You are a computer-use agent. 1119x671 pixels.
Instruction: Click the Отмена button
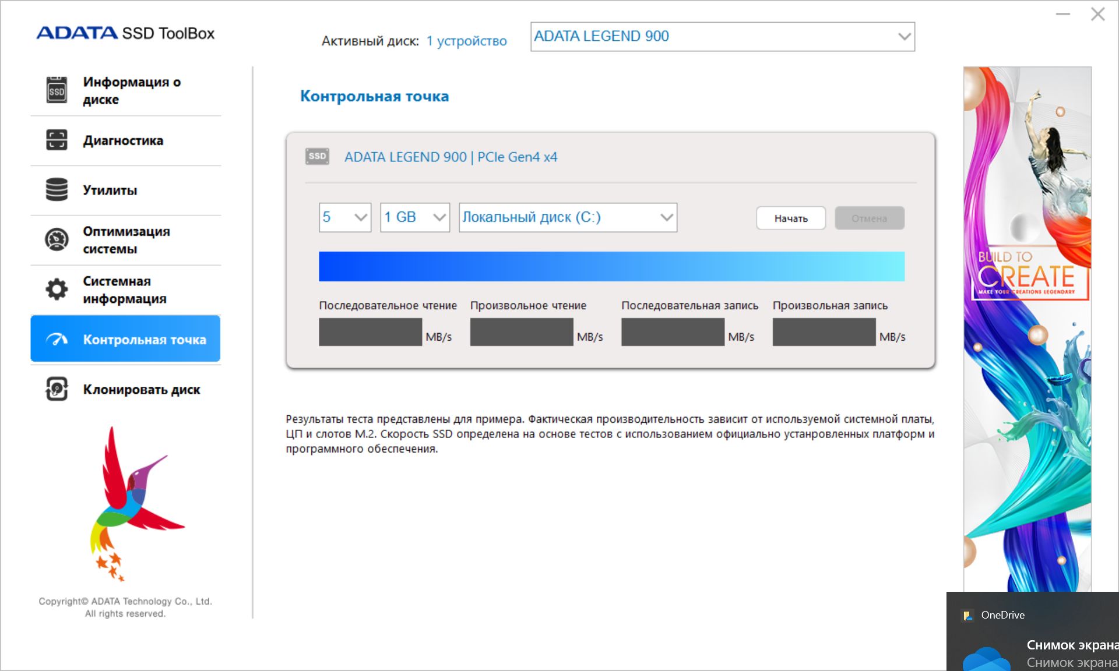870,218
